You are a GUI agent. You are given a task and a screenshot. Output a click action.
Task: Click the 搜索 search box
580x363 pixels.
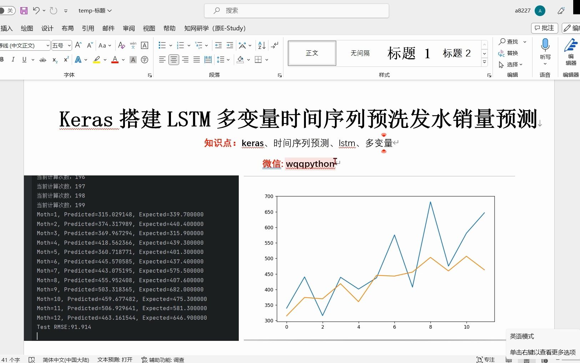[296, 10]
